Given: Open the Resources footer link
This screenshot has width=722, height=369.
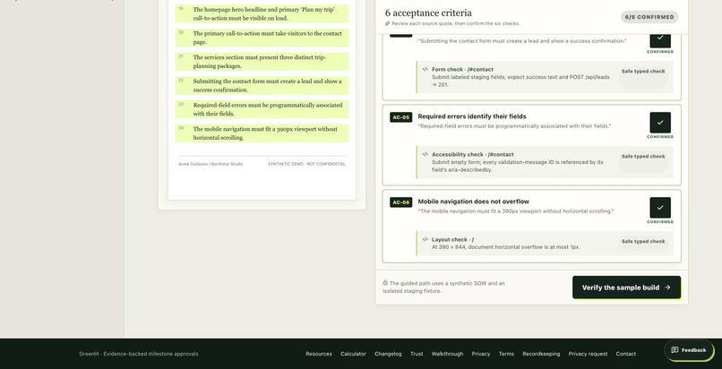Looking at the screenshot, I should click(x=319, y=354).
